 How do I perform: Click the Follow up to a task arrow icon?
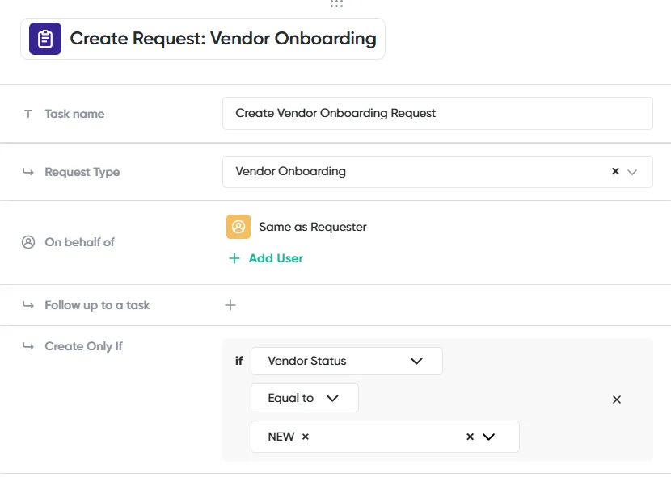28,305
